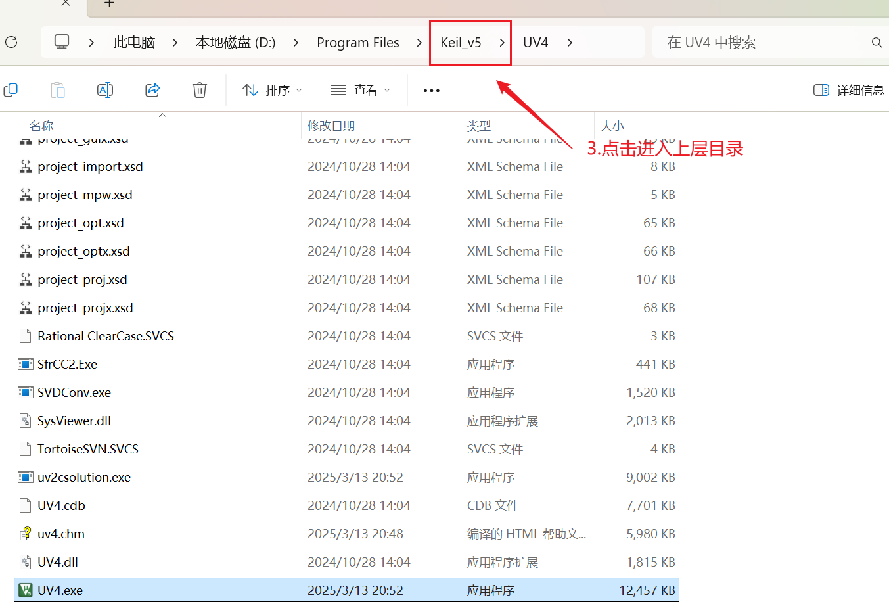The width and height of the screenshot is (889, 604).
Task: Select the file name SfrCC2.Exe
Action: coord(68,364)
